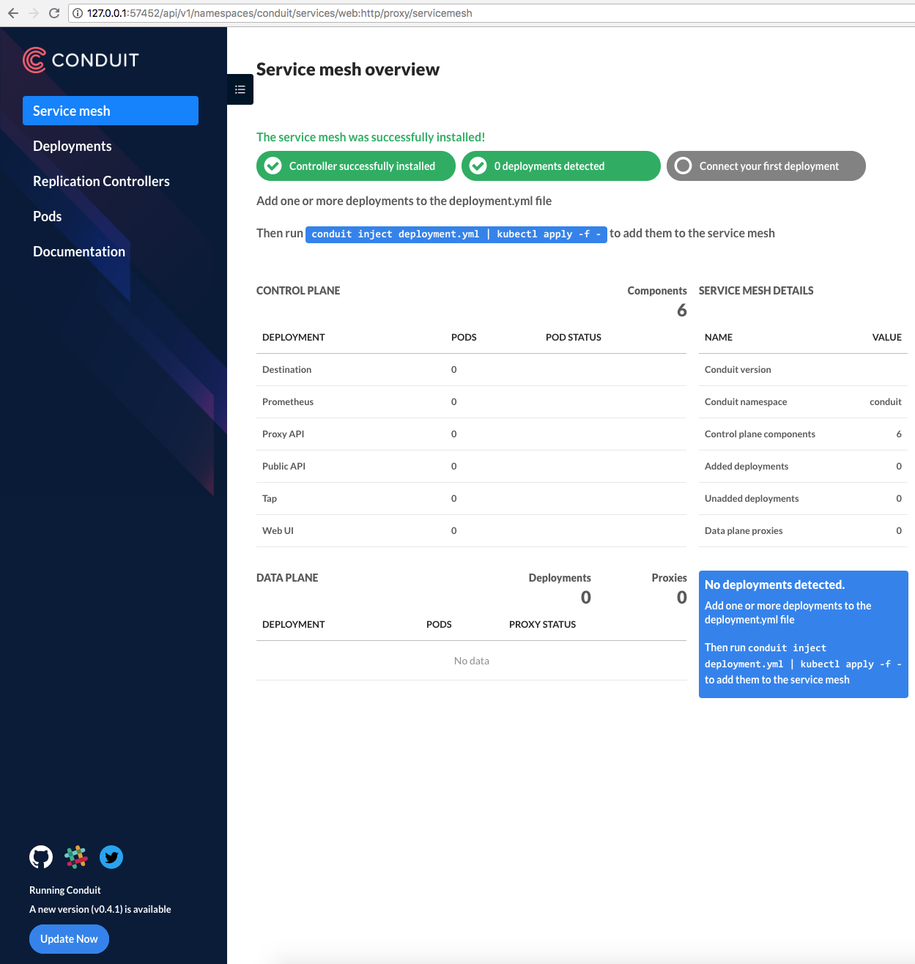Click the Destination deployment row
The height and width of the screenshot is (964, 915).
pyautogui.click(x=472, y=370)
